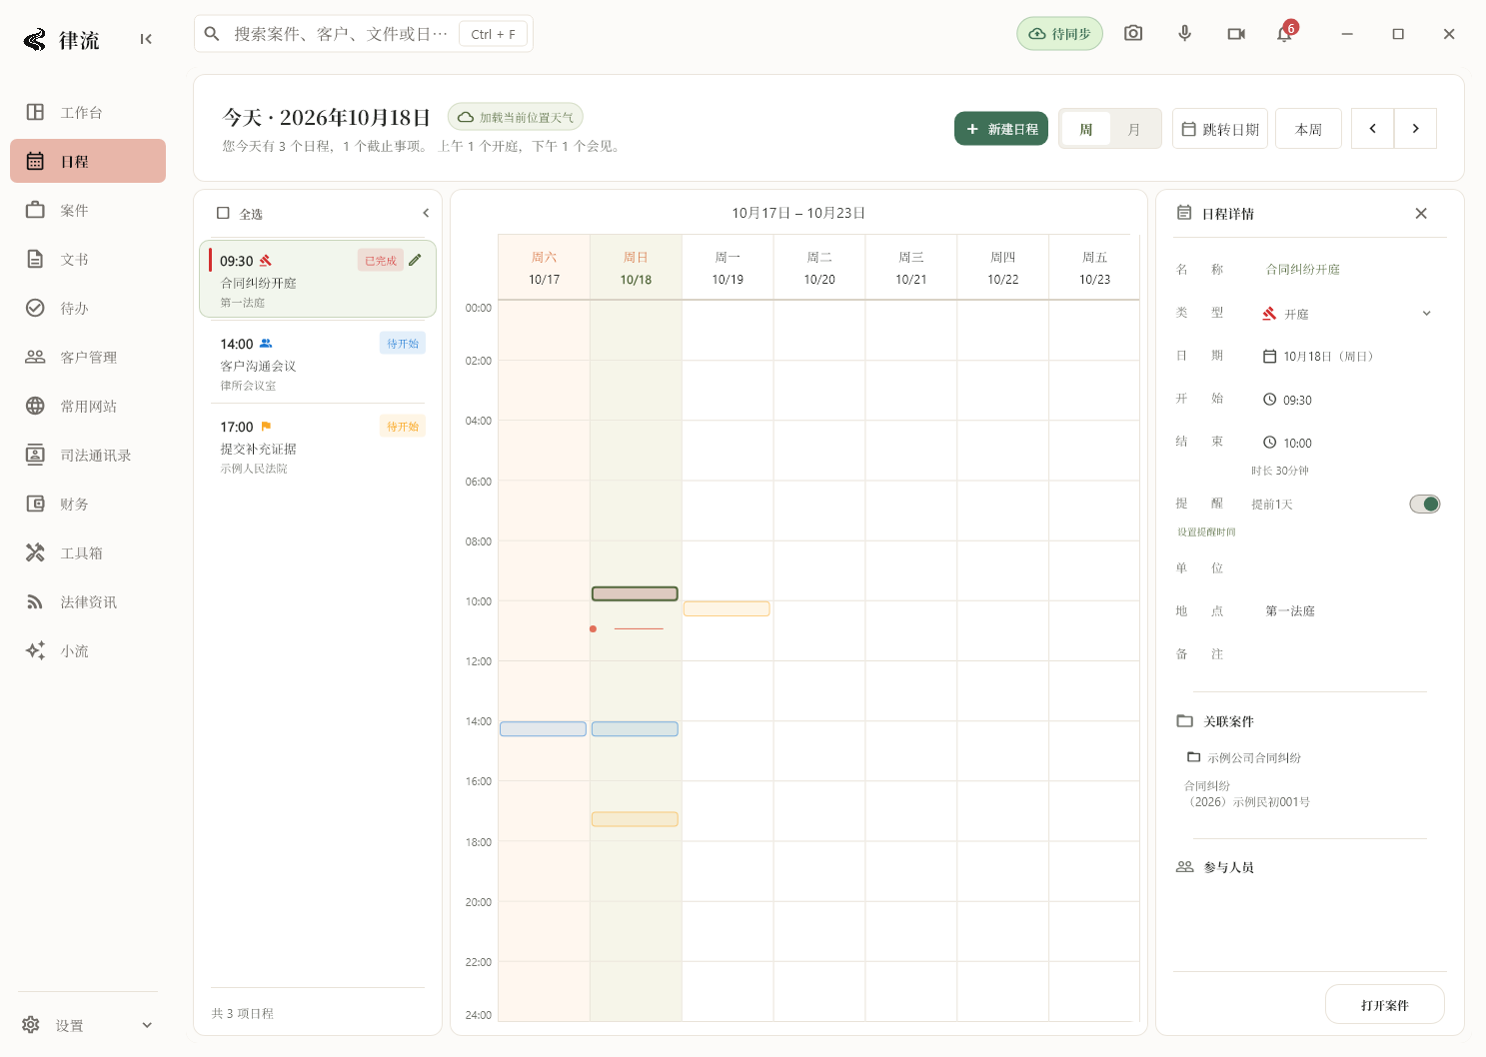Click the 待同步 sync status button

tap(1059, 34)
